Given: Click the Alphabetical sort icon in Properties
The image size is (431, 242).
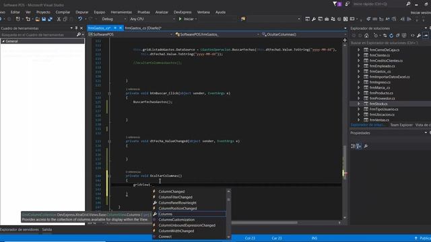Looking at the screenshot, I should (359, 147).
